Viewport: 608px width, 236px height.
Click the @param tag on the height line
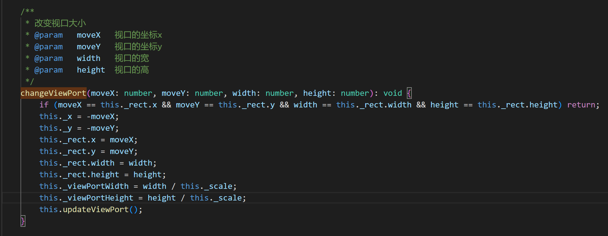click(48, 70)
